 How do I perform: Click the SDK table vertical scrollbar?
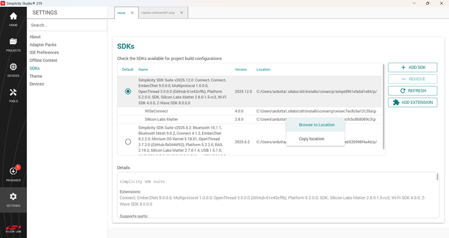(384, 106)
